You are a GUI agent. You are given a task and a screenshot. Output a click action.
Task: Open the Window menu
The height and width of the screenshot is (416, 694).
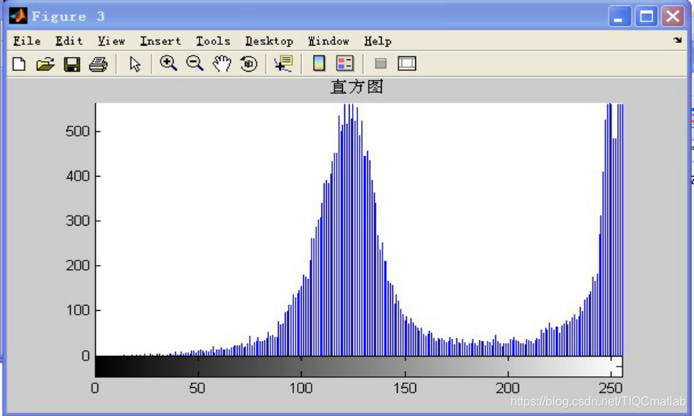pos(329,41)
